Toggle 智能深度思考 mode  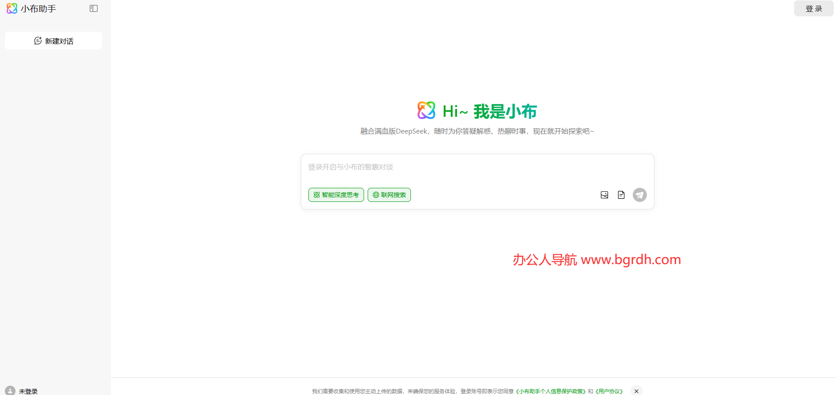pyautogui.click(x=336, y=195)
